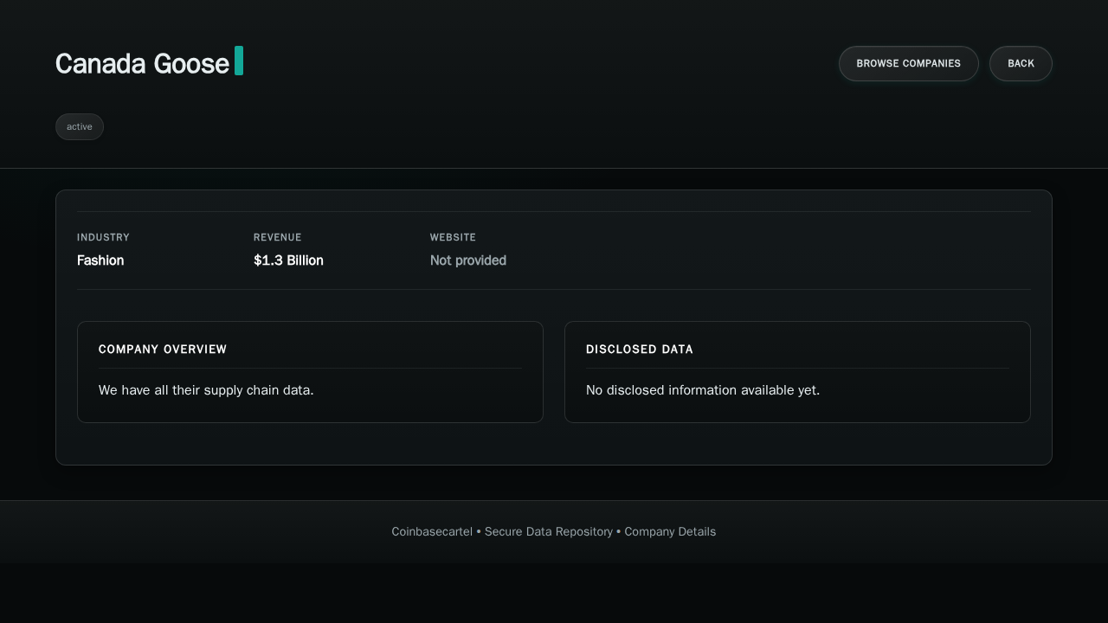Select the Fashion industry value

point(100,260)
